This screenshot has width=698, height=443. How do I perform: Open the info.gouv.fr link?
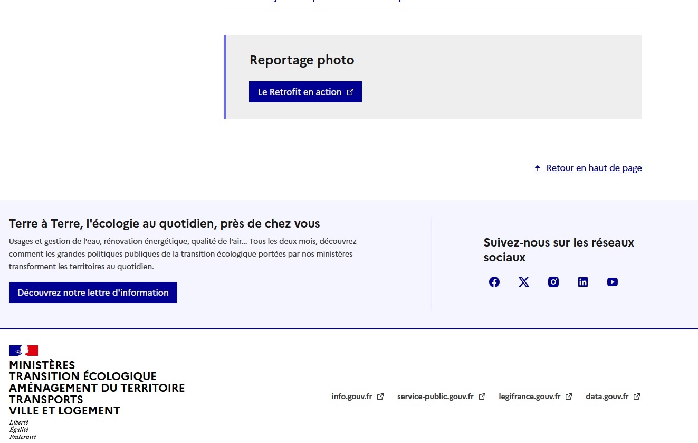click(x=358, y=397)
